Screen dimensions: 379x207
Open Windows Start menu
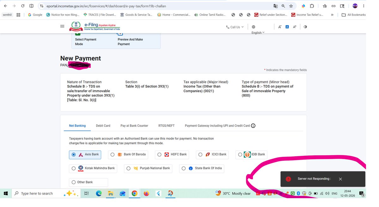tap(6, 193)
